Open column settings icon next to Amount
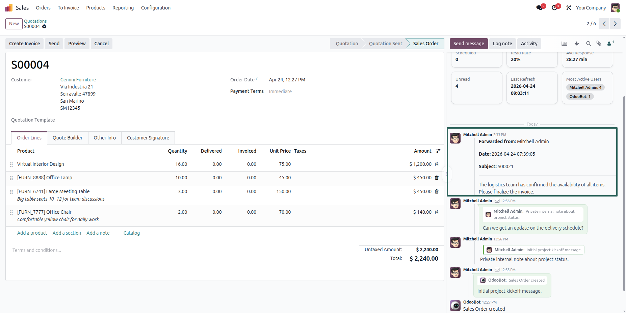This screenshot has height=313, width=626. click(438, 151)
